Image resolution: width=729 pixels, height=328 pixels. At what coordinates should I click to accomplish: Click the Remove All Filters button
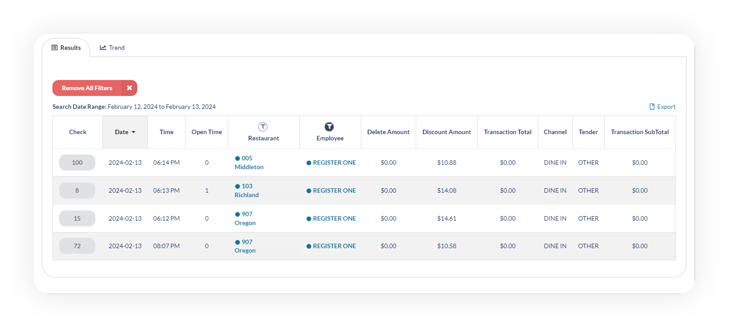tap(87, 88)
